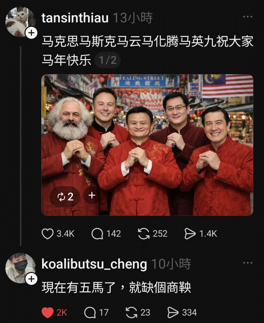Open comments on the tansinthiau post

pos(97,234)
